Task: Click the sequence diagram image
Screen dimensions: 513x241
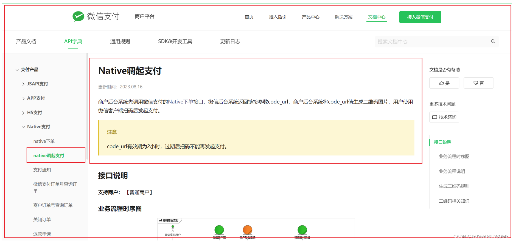Action: point(256,229)
